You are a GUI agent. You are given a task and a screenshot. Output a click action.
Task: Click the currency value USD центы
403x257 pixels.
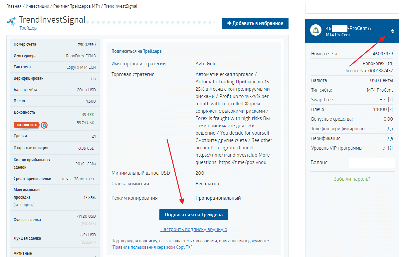pyautogui.click(x=381, y=80)
